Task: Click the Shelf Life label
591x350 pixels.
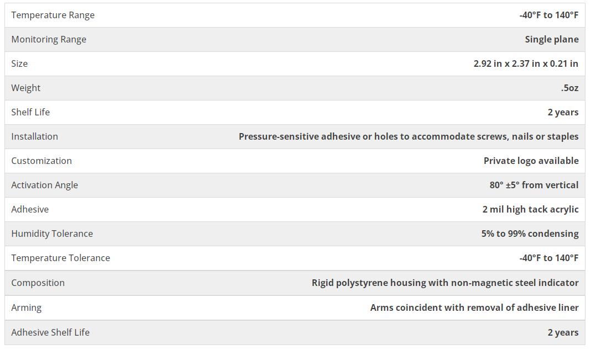Action: 30,112
